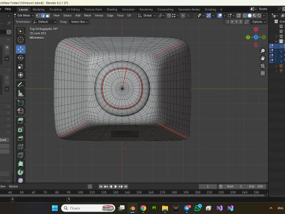Activate the Rotate tool
The image size is (285, 214).
pyautogui.click(x=21, y=58)
